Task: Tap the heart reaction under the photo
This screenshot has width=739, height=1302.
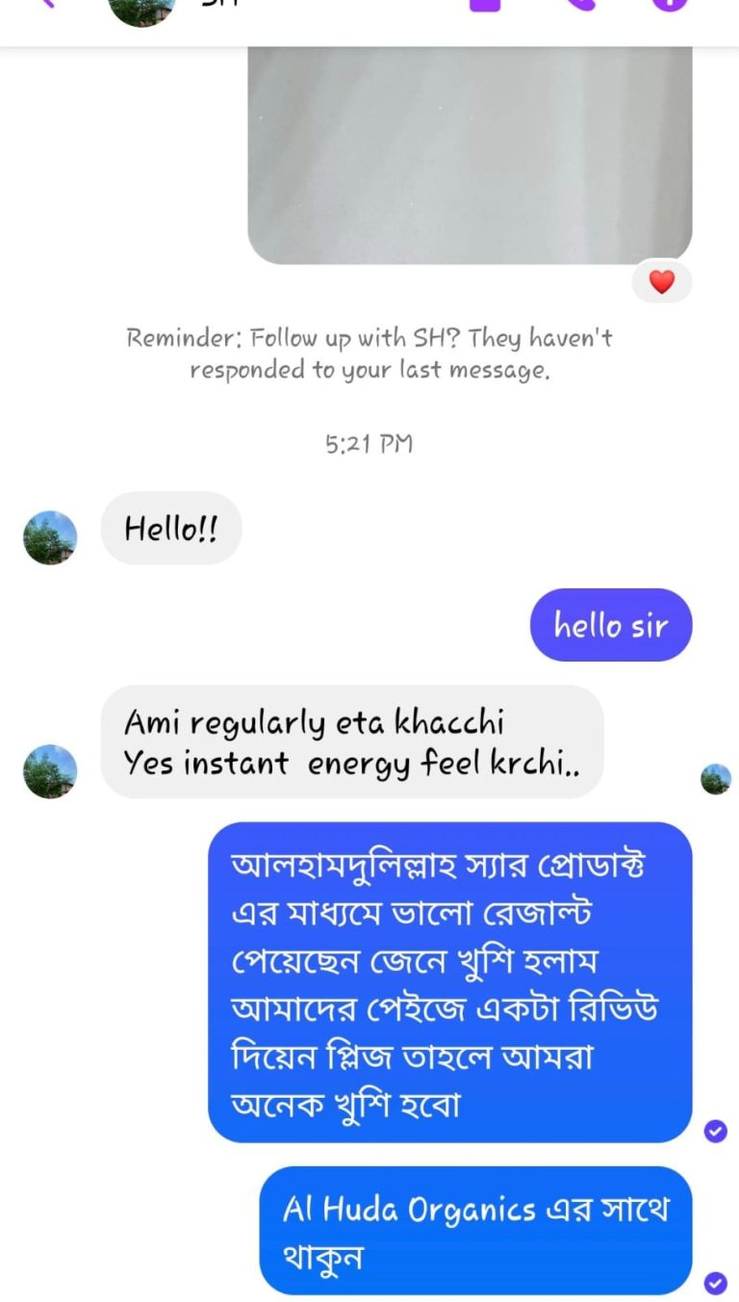Action: coord(662,282)
